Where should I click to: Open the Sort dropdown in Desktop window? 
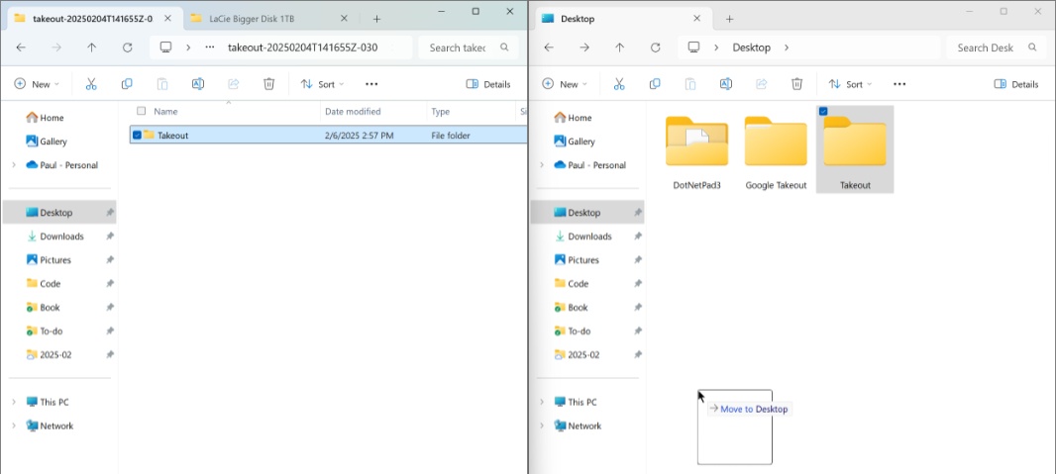850,84
